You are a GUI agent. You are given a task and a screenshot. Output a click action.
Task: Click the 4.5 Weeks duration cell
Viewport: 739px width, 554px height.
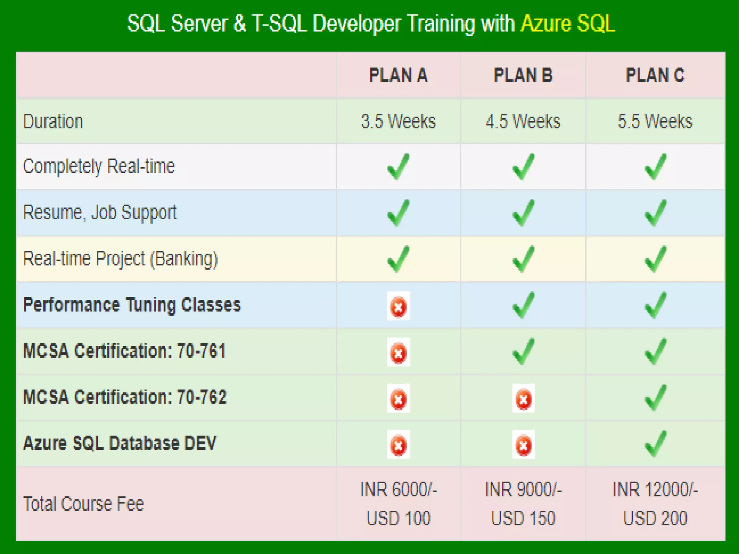[x=523, y=122]
